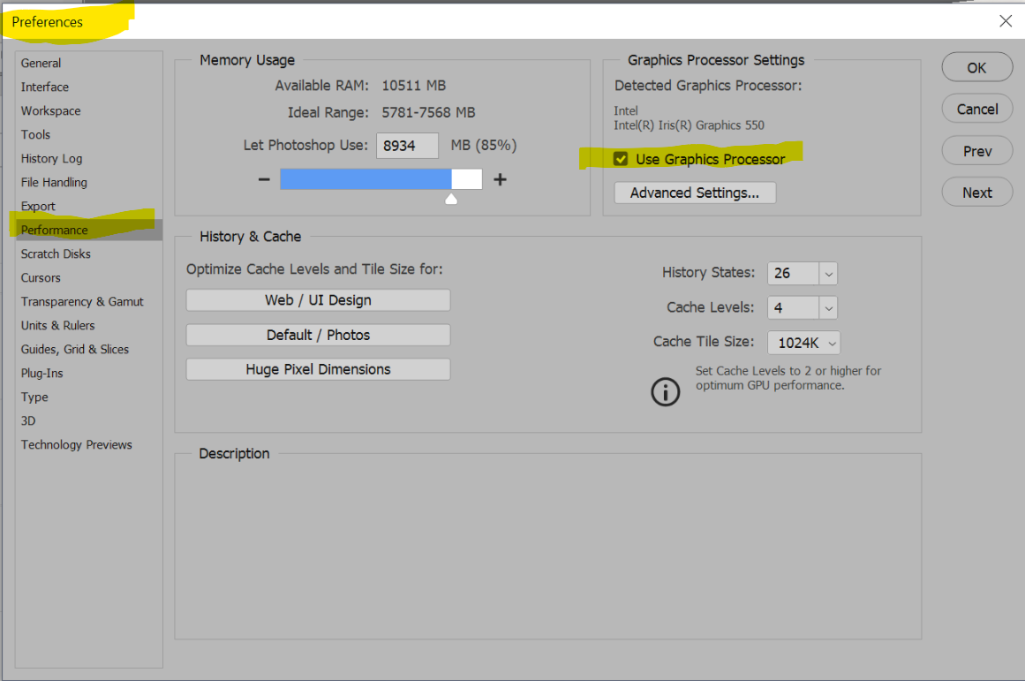1025x681 pixels.
Task: Click the Cache Levels value field
Action: click(794, 307)
